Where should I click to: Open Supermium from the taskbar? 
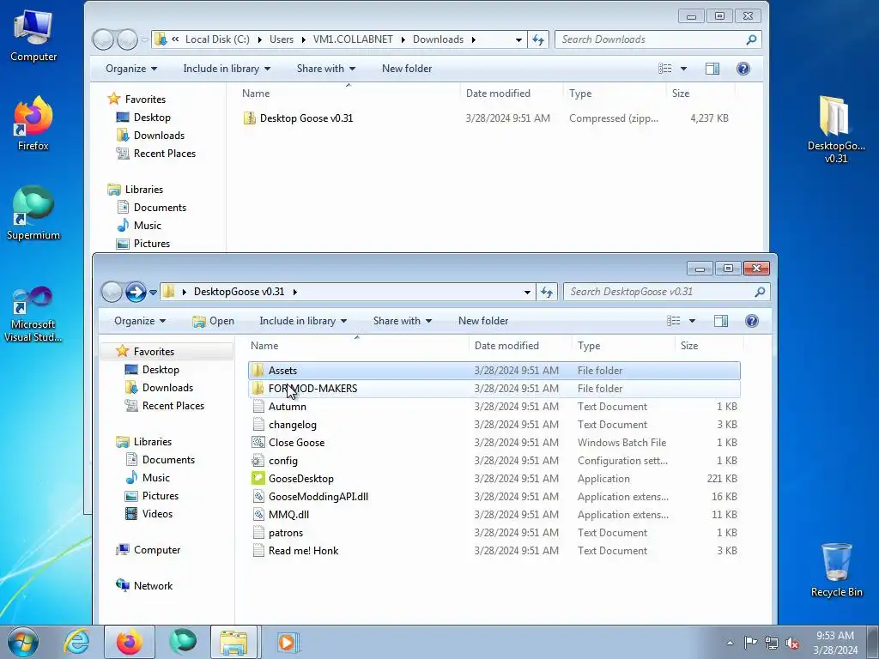pyautogui.click(x=183, y=642)
